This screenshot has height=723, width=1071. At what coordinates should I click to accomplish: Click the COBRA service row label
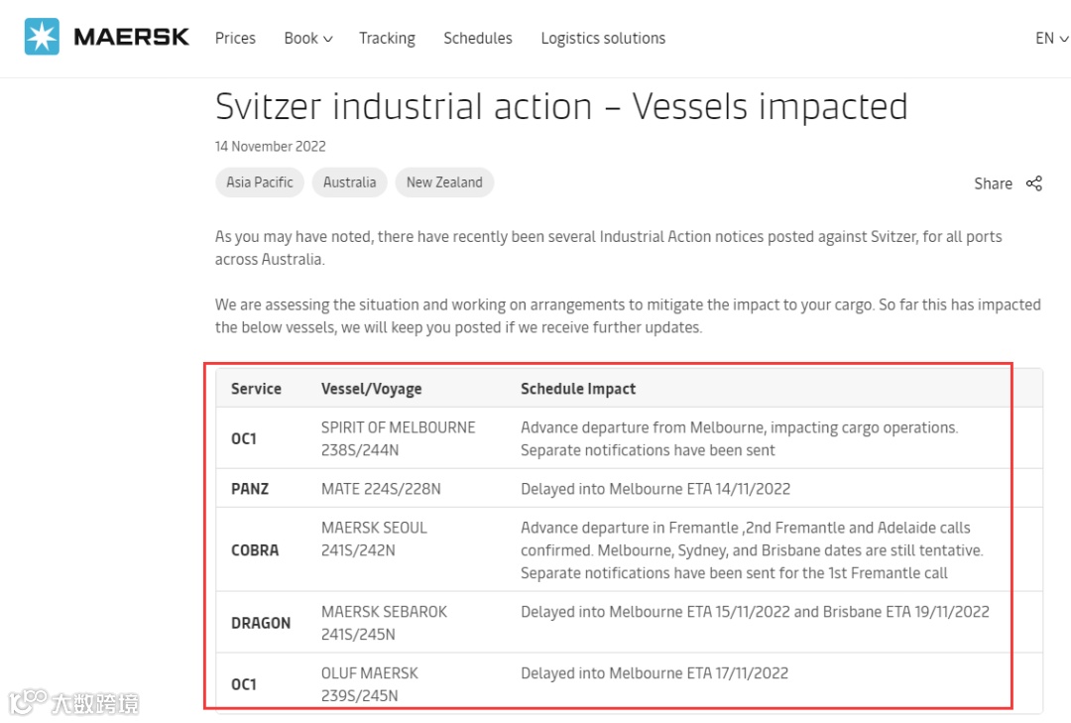255,550
